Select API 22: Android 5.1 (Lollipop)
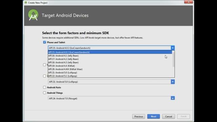217x122 pixels. (x=110, y=76)
